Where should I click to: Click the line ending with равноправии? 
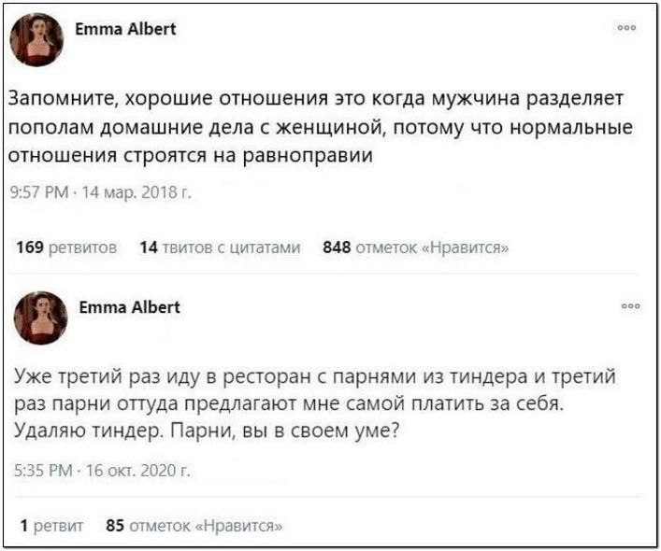coord(191,155)
